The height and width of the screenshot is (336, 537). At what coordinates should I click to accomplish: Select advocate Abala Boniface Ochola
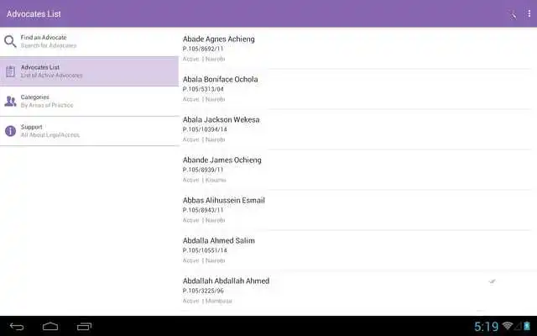[356, 89]
